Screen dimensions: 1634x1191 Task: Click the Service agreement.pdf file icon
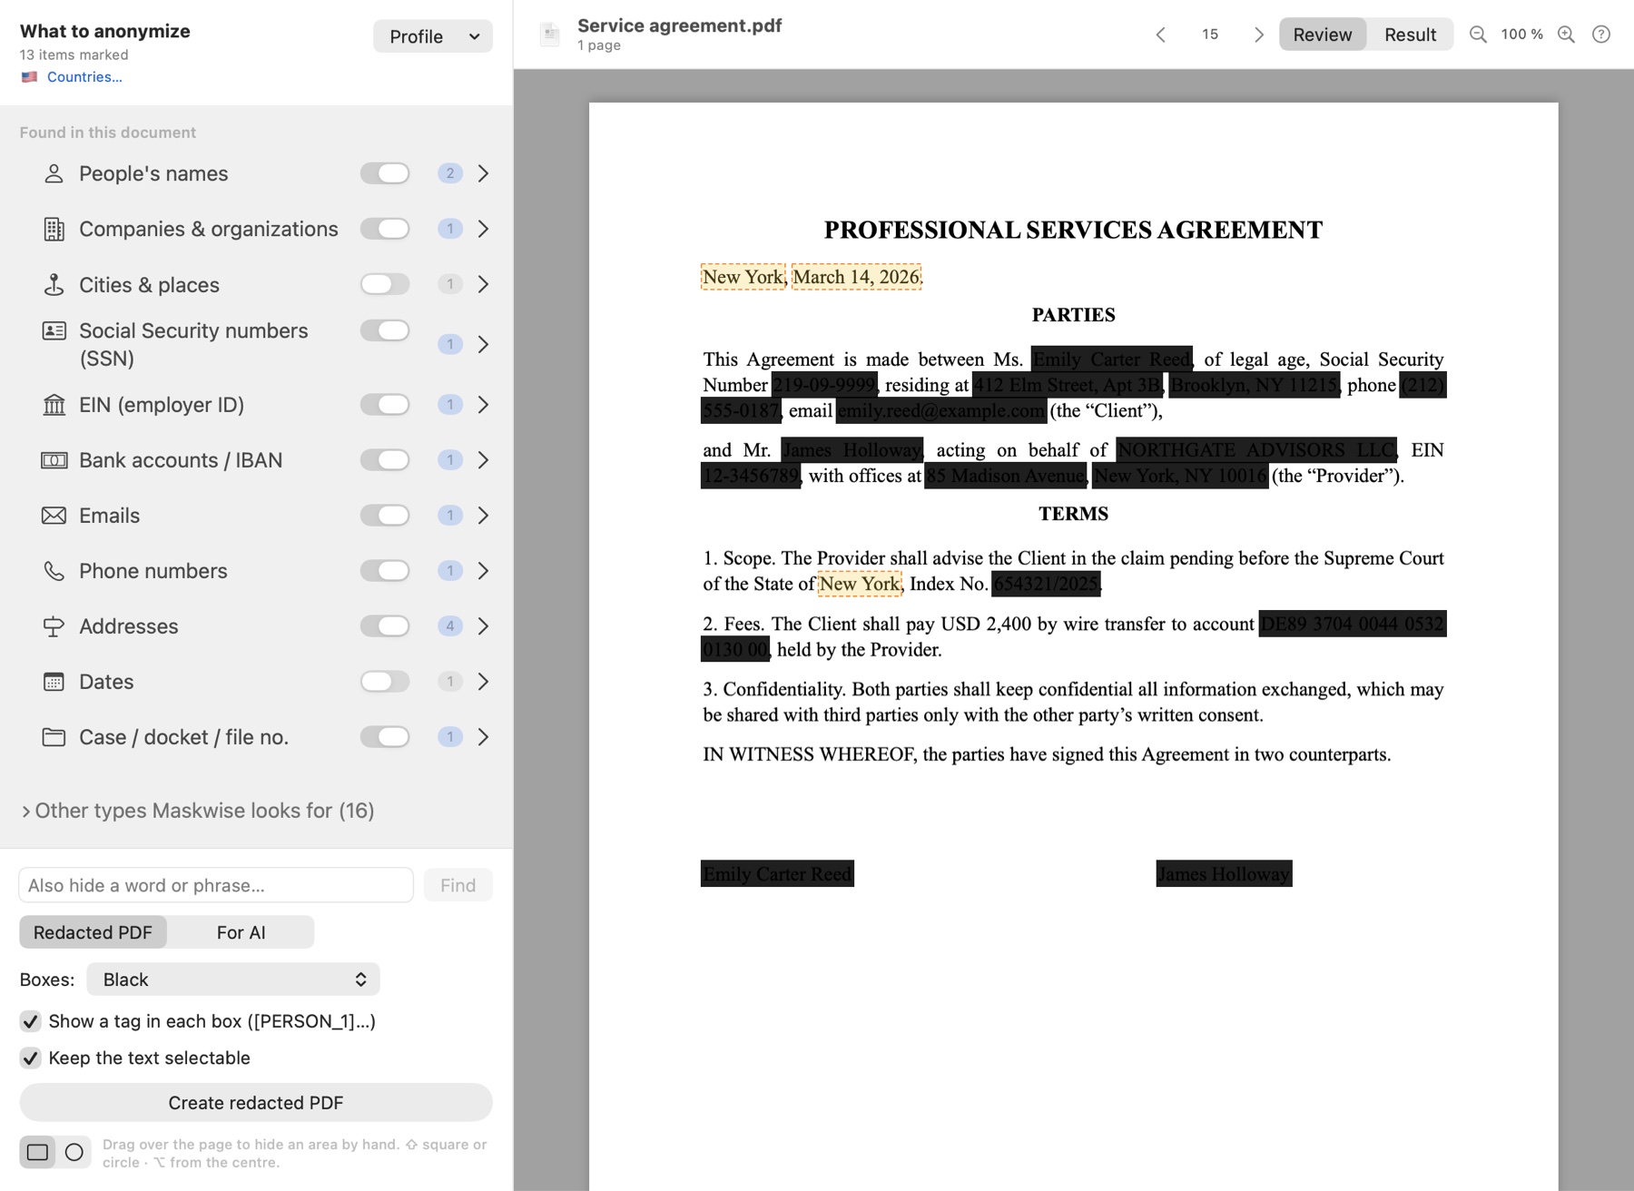[549, 34]
